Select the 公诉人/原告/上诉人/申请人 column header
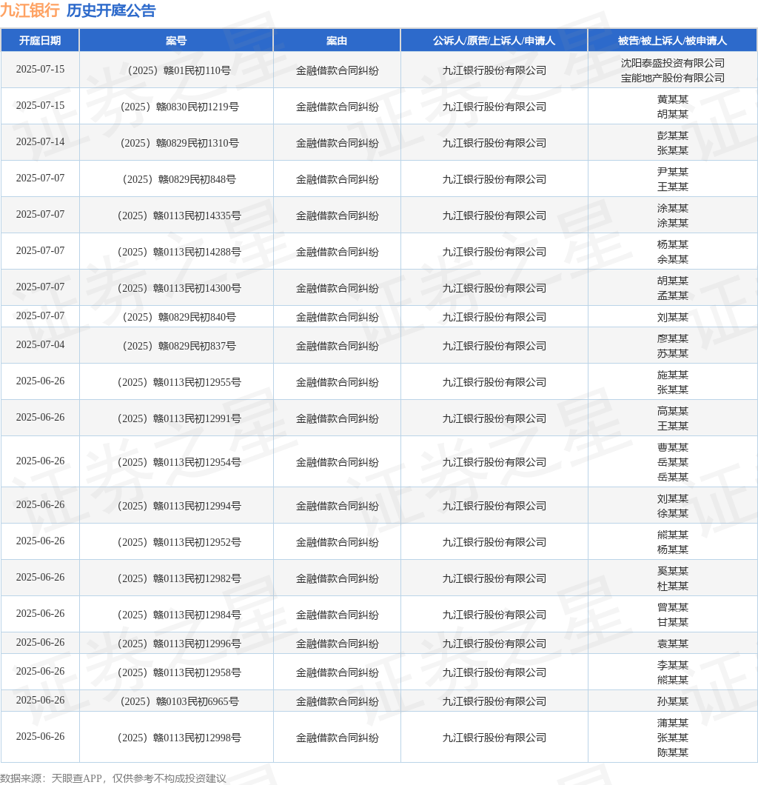 (494, 41)
